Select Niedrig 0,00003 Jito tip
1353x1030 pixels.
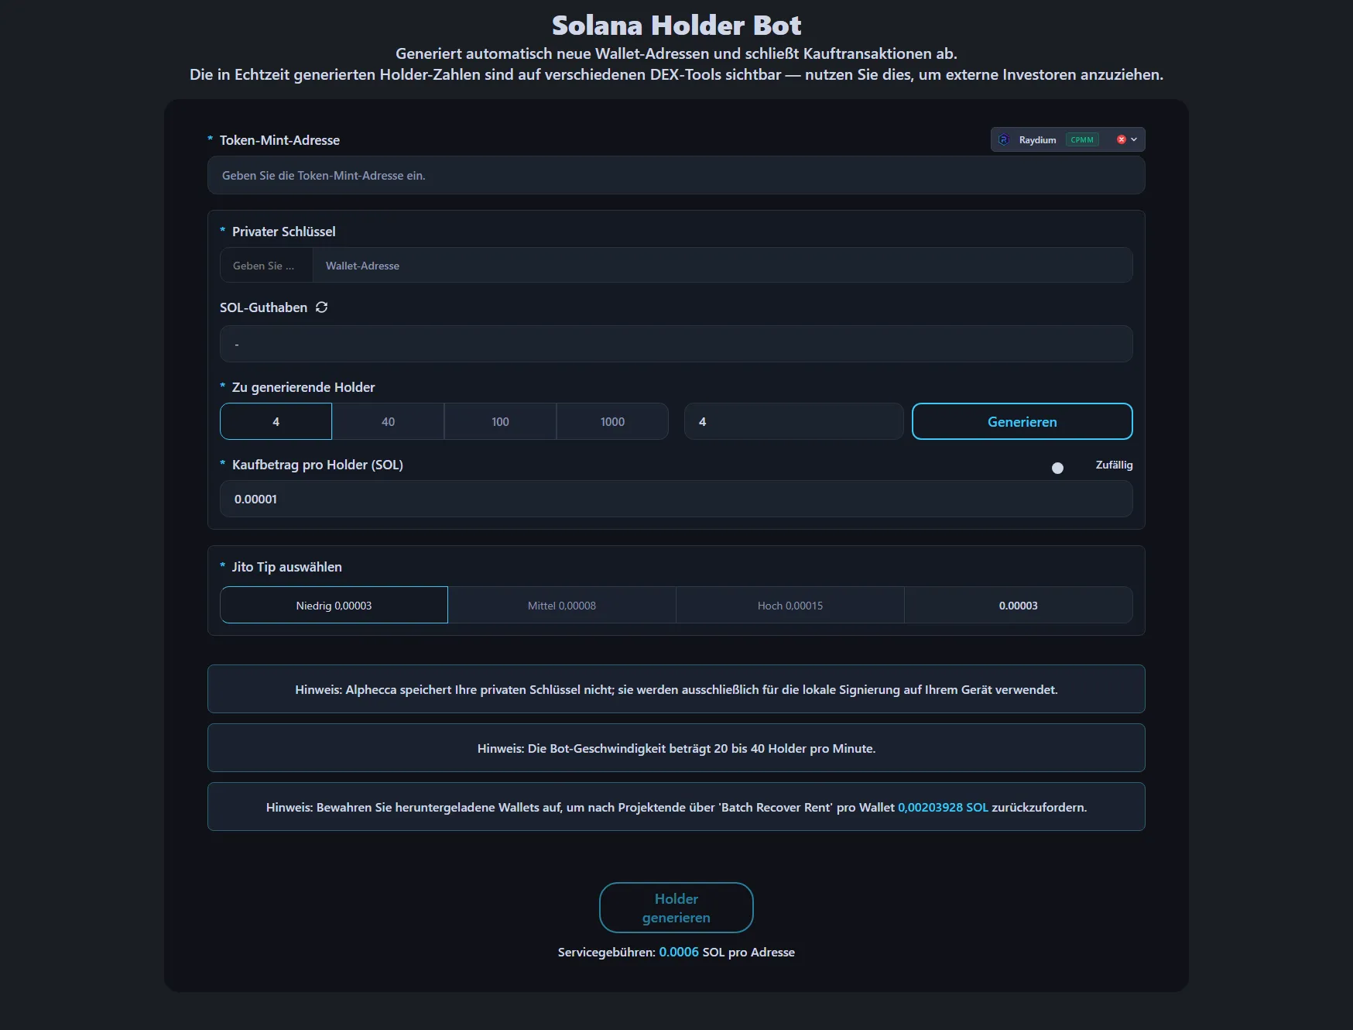334,606
